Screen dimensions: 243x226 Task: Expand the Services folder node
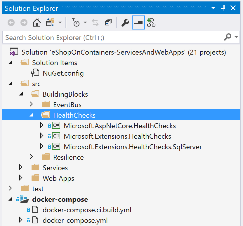(21, 167)
